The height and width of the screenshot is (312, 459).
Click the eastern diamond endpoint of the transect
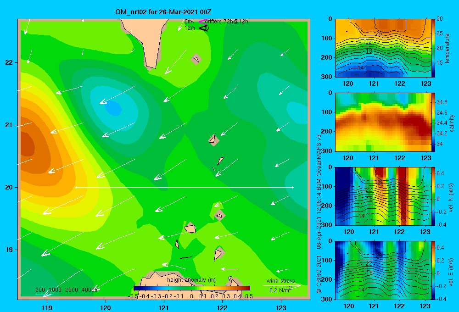coord(293,187)
